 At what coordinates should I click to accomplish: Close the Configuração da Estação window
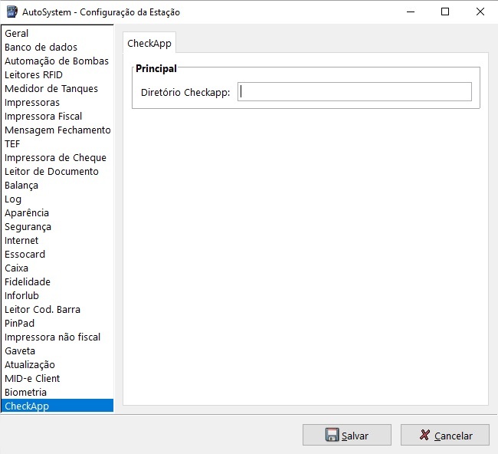[x=480, y=12]
